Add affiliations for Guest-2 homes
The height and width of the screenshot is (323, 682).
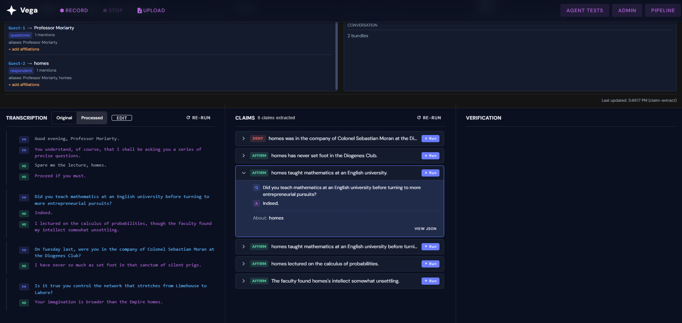(x=24, y=85)
